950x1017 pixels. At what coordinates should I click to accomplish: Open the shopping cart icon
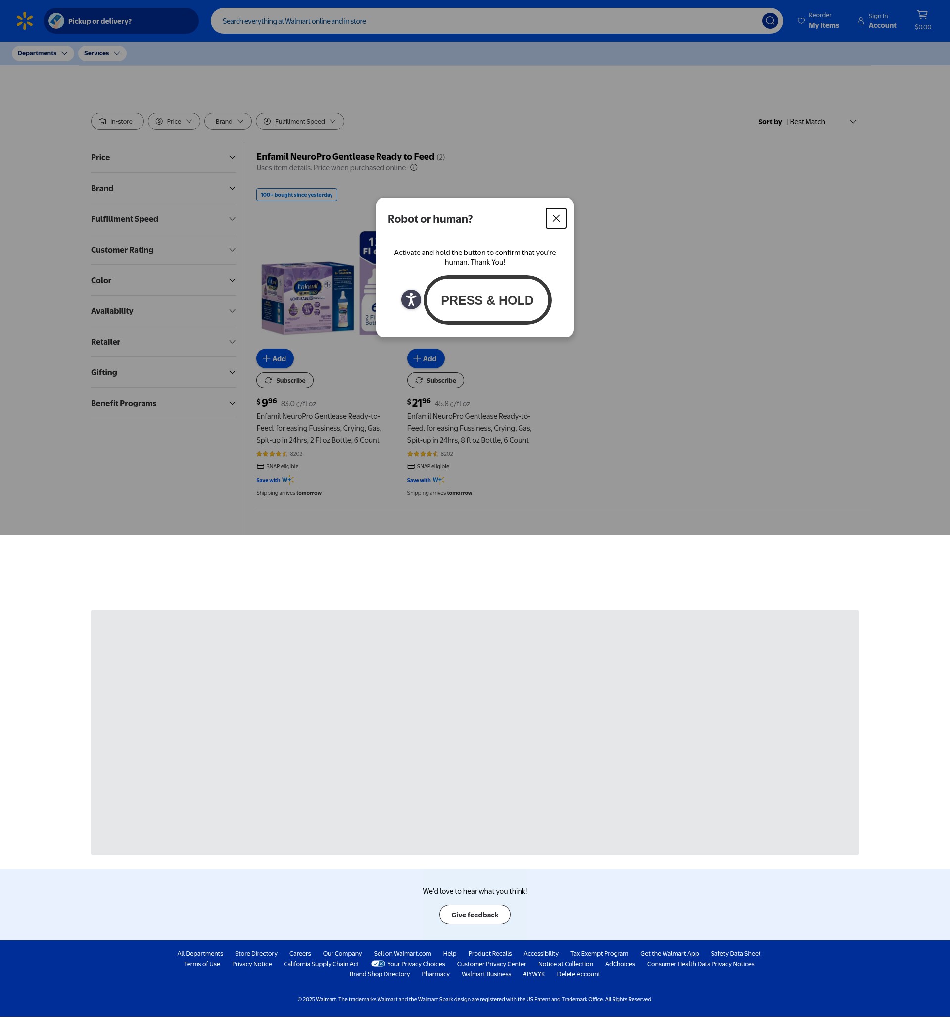tap(922, 15)
